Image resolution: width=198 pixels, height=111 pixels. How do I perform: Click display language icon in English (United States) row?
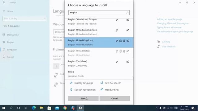pyautogui.click(x=117, y=51)
